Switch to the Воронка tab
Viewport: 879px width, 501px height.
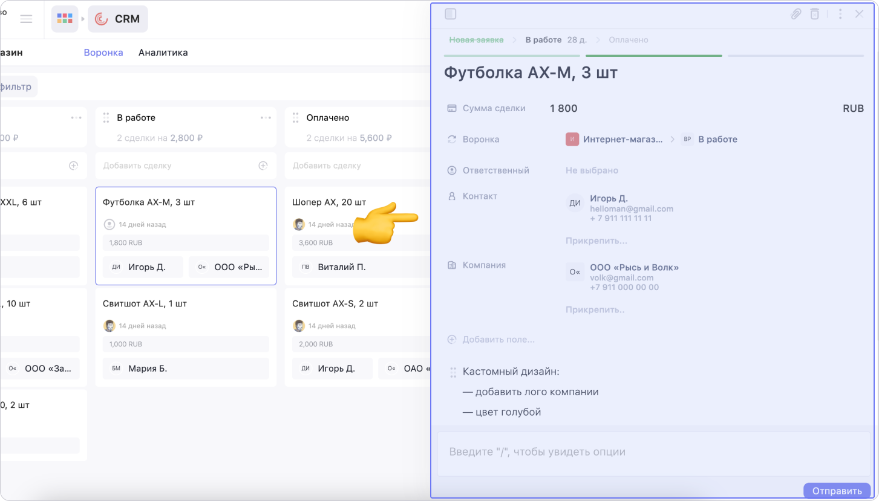click(103, 53)
